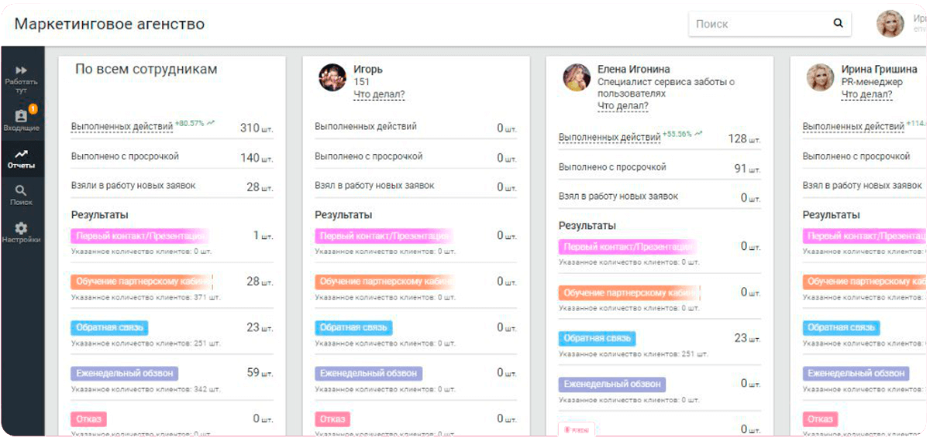
Task: Click the search magnifier icon in top bar
Action: pos(838,23)
